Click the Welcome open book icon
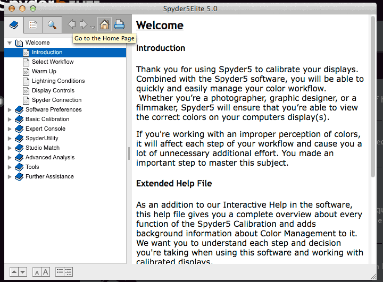The image size is (383, 282). (19, 43)
